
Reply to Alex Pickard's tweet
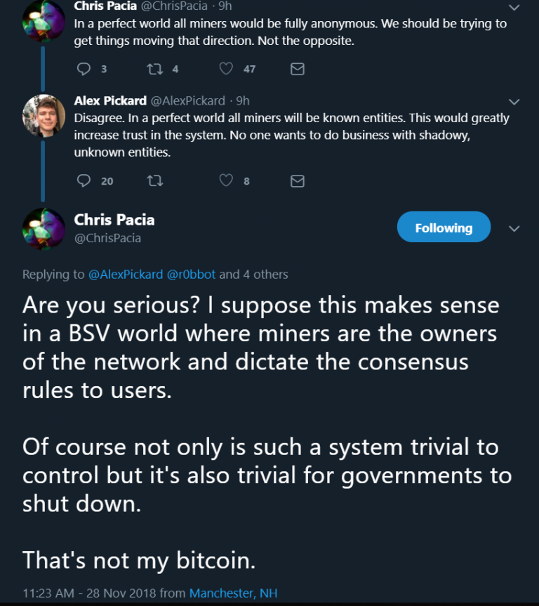click(85, 180)
